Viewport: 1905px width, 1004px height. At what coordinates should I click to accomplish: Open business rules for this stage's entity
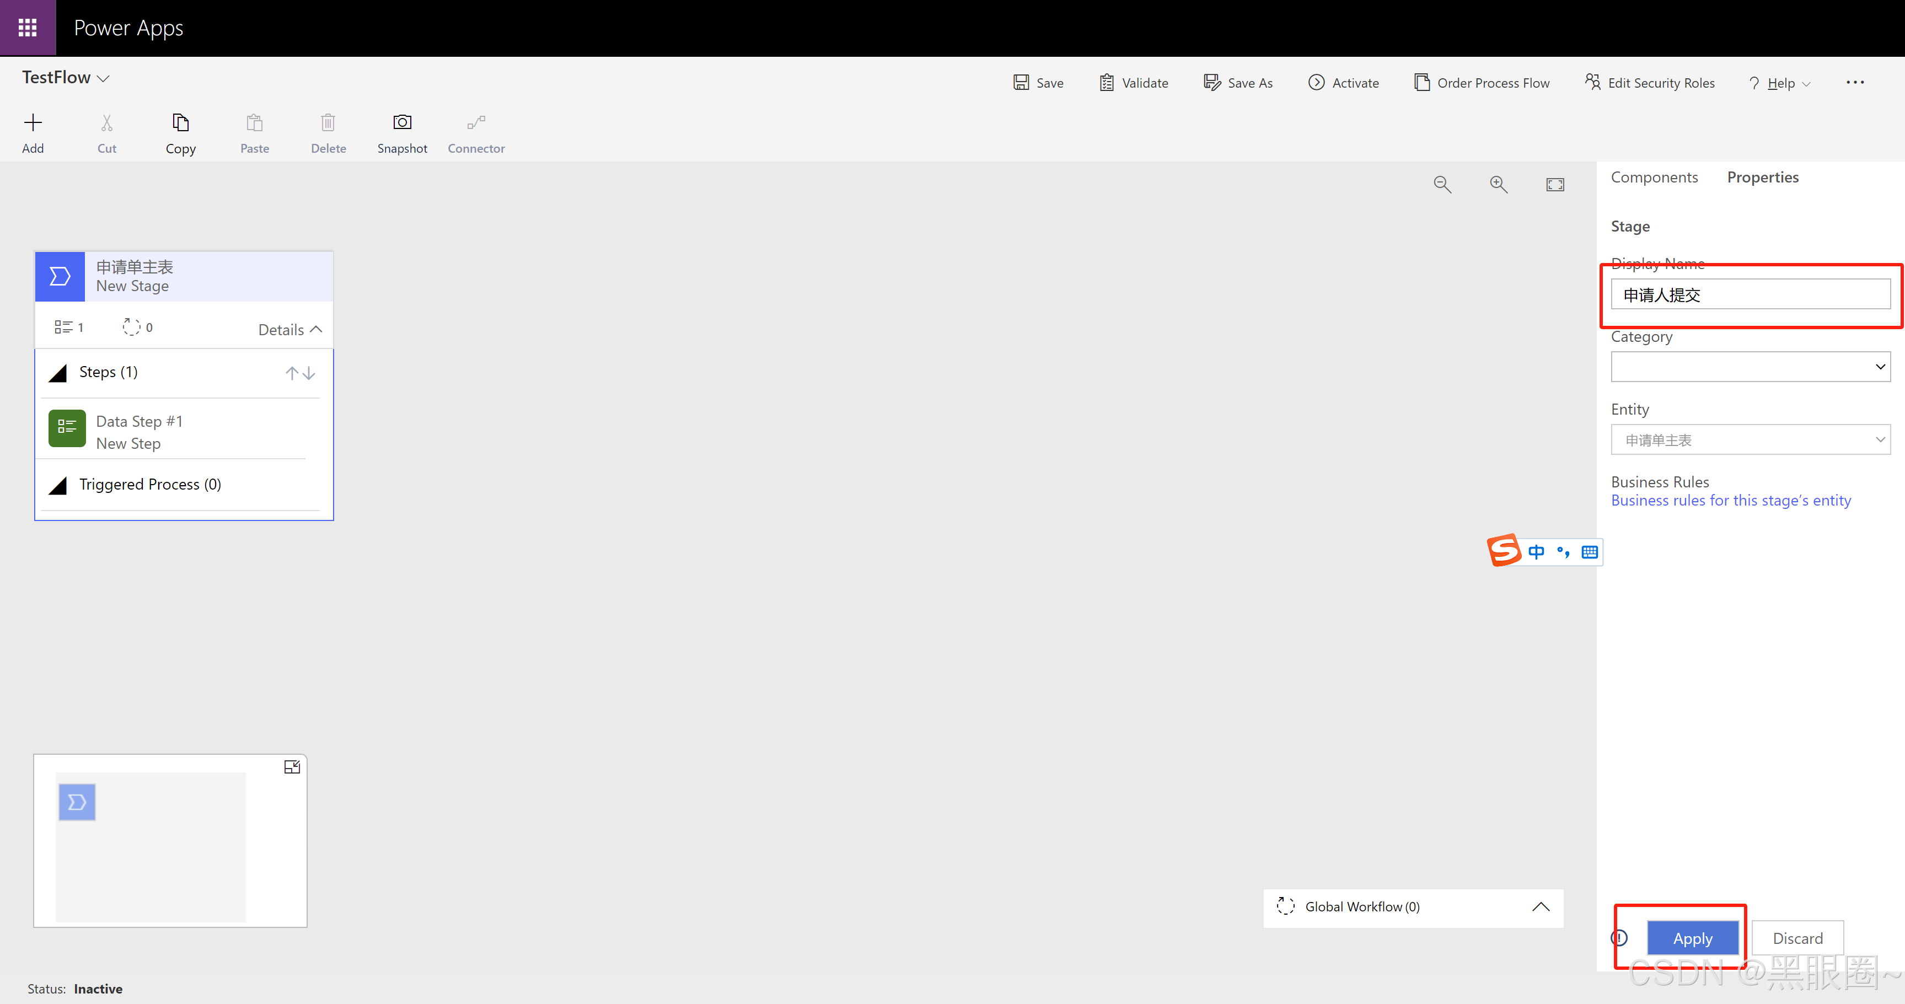pos(1730,501)
